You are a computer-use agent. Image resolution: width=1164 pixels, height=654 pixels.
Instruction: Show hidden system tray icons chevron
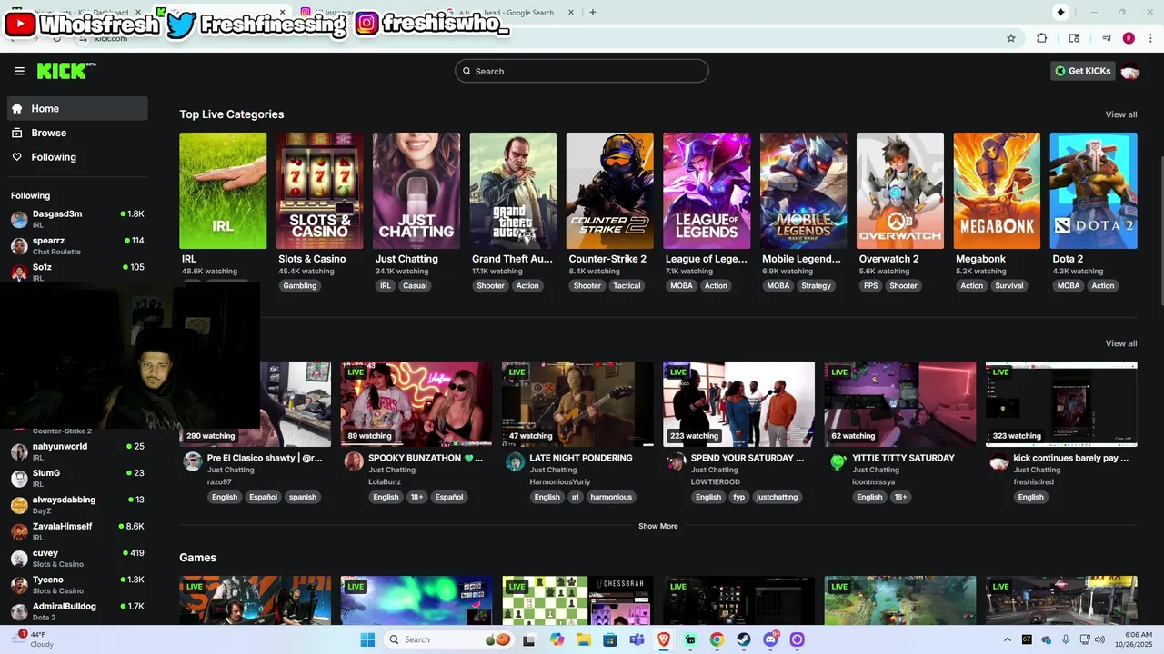coord(1007,639)
